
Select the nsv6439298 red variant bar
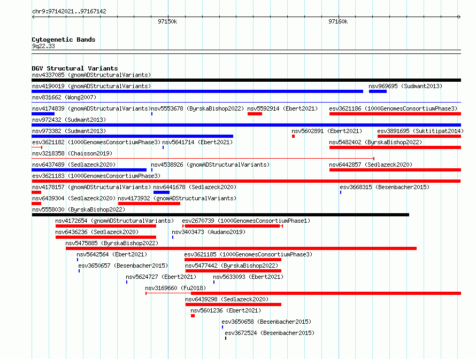pyautogui.click(x=233, y=305)
